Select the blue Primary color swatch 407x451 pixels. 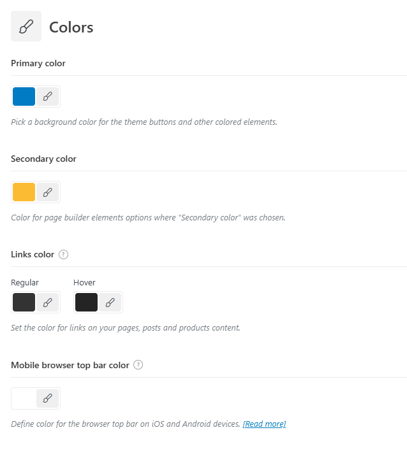tap(24, 96)
